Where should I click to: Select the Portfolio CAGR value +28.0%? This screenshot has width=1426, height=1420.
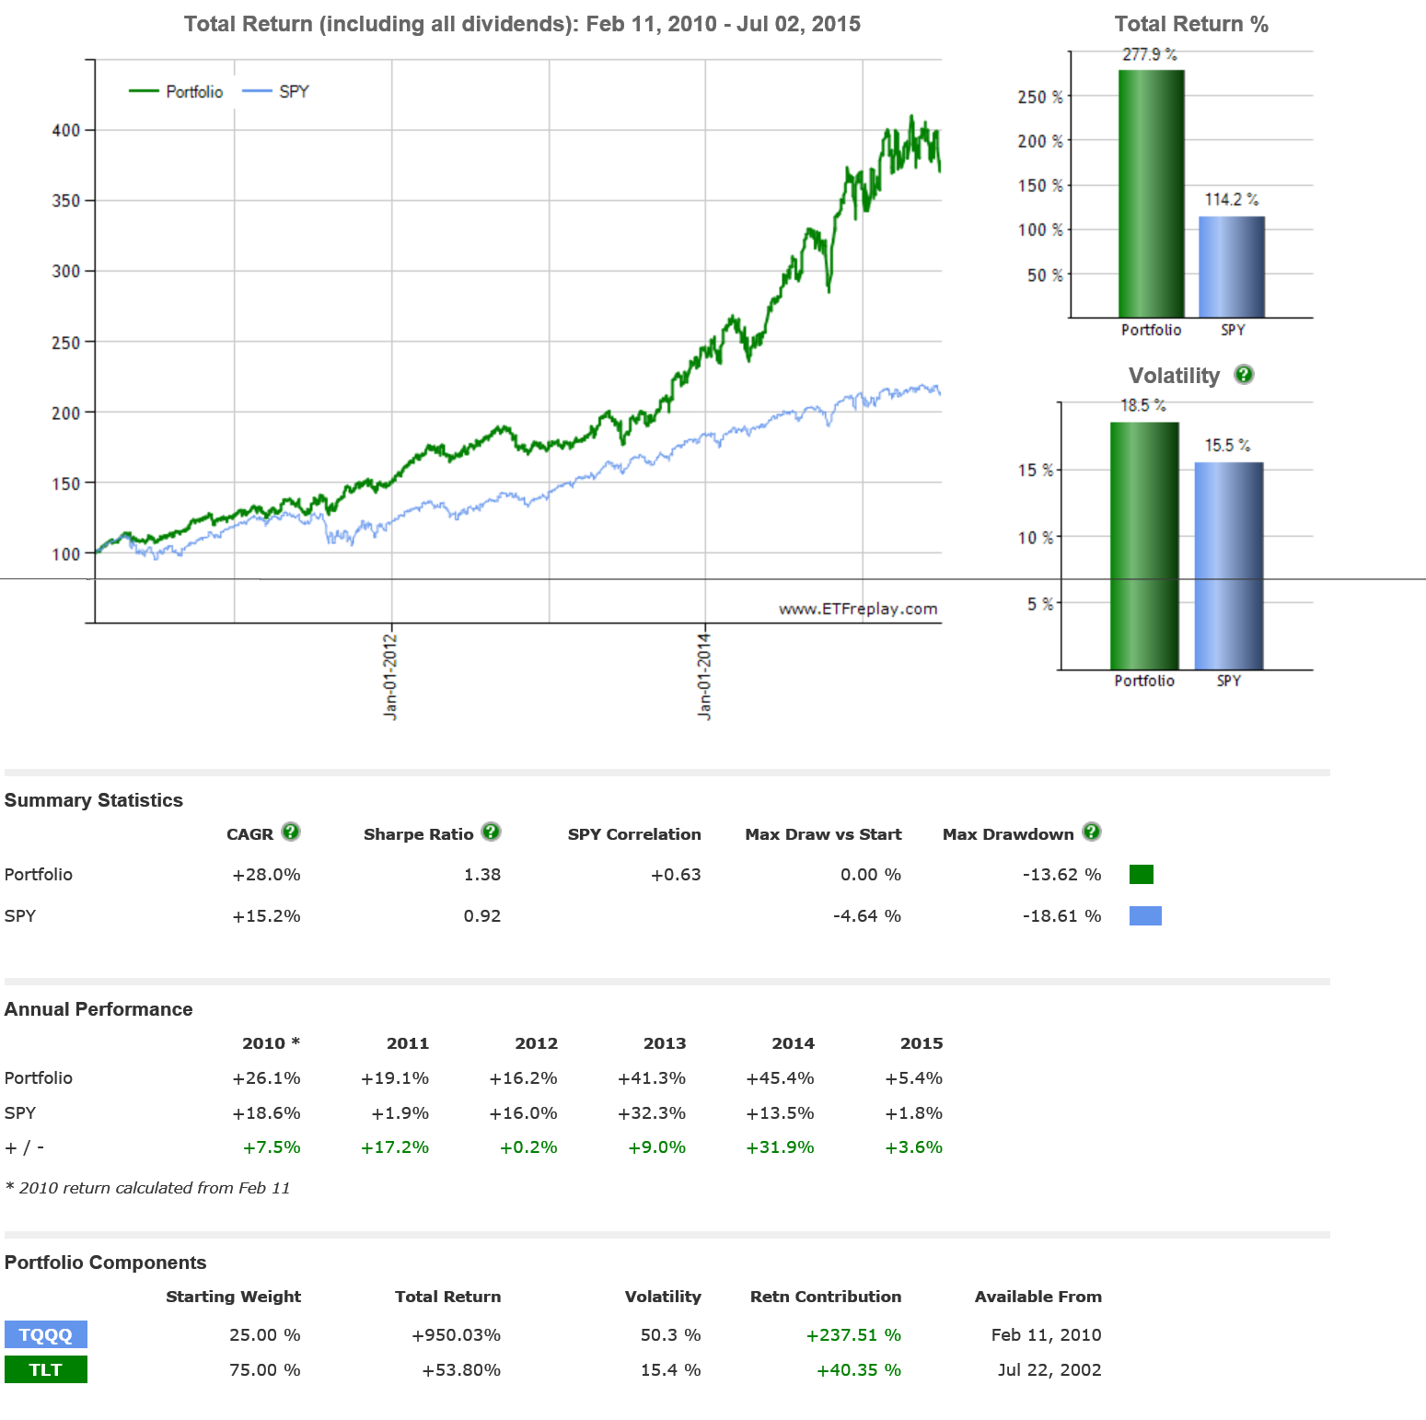(x=266, y=875)
